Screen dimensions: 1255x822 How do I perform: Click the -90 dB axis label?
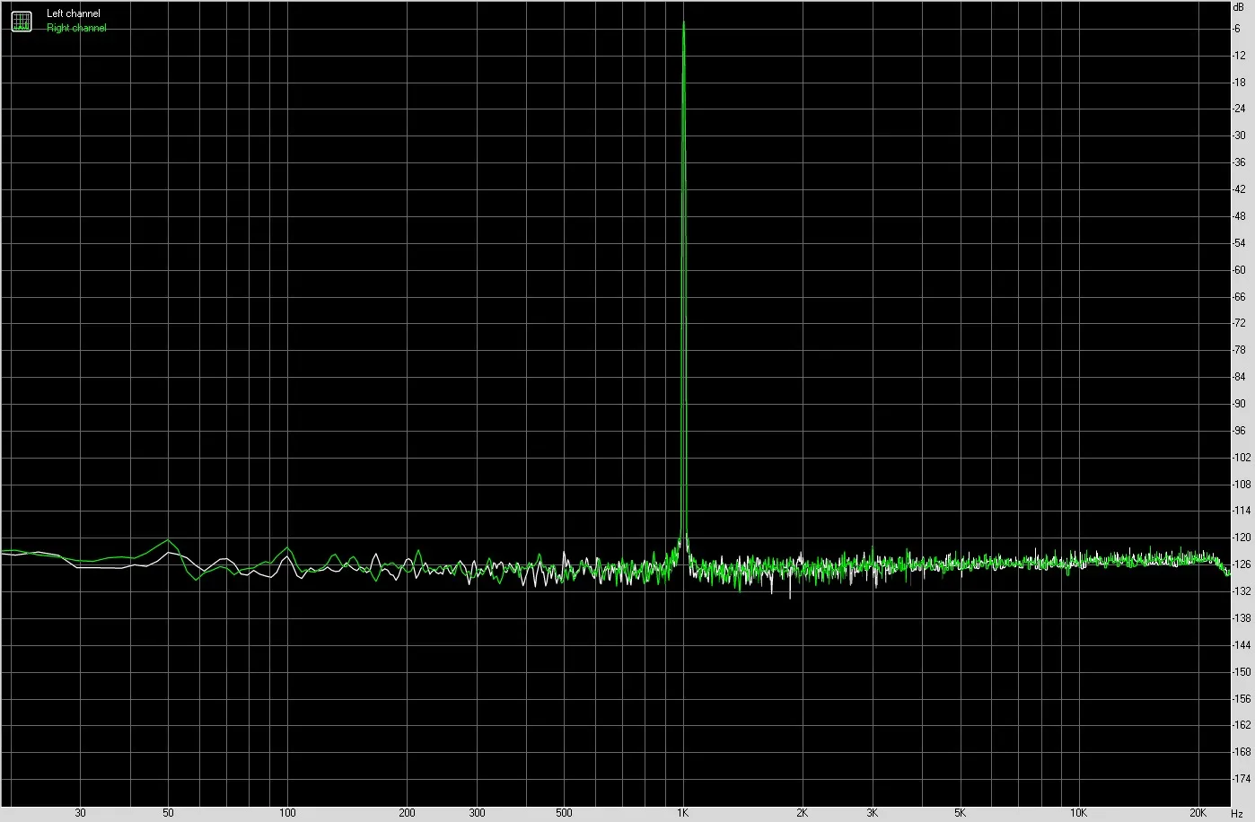[1239, 404]
